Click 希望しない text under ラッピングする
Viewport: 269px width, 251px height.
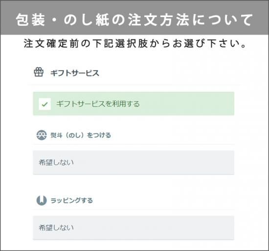pyautogui.click(x=56, y=228)
